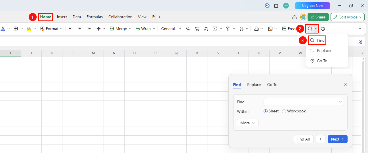Click the magnifier Find toolbar icon
Screen dimensions: 368x153
pyautogui.click(x=310, y=29)
